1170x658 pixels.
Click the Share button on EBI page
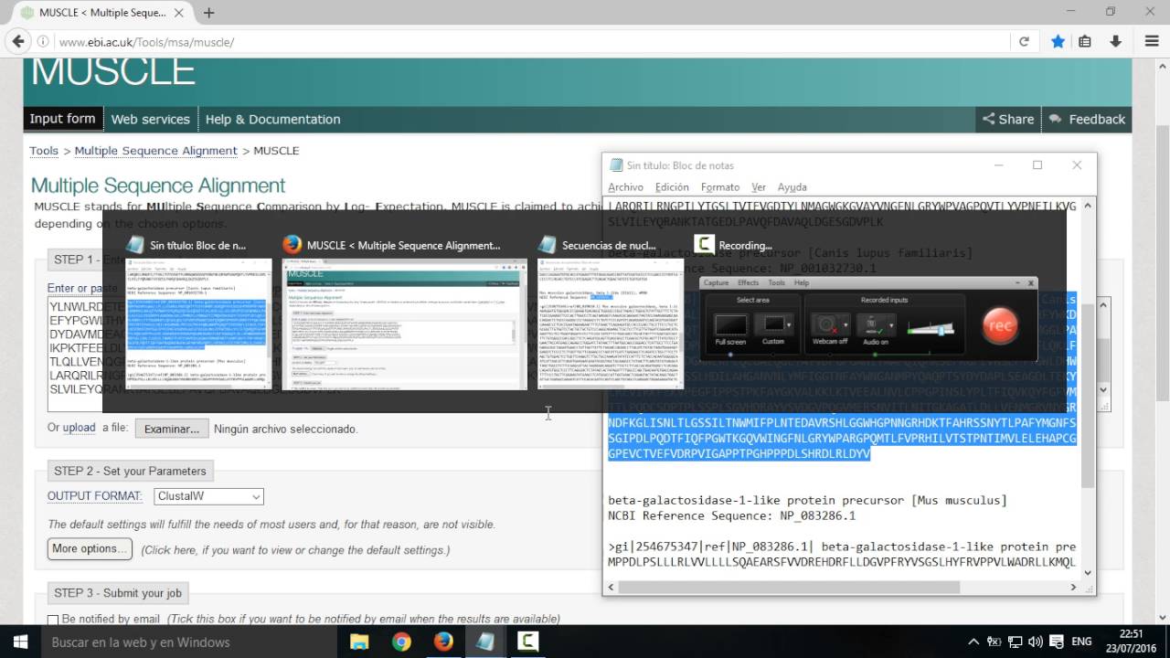[1008, 119]
